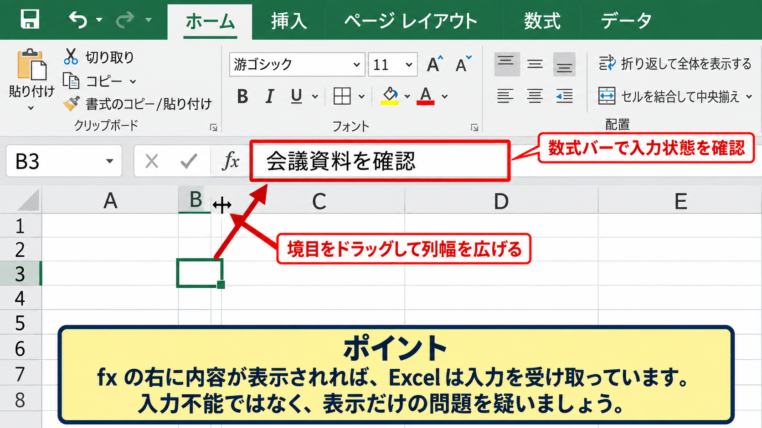The height and width of the screenshot is (428, 762).
Task: Apply cell borders icon
Action: click(342, 96)
